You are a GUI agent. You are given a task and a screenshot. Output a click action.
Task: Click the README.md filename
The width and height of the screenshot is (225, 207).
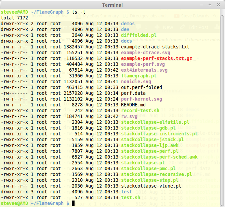[x=133, y=105]
